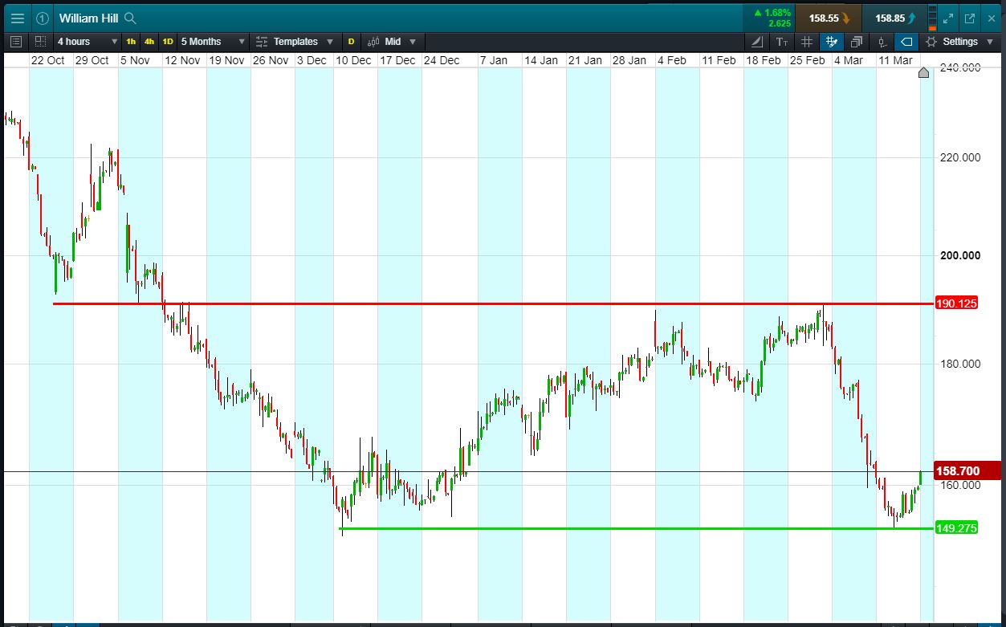Click the 158.55 sell price button
Screen dimensions: 1006x627
click(x=829, y=18)
